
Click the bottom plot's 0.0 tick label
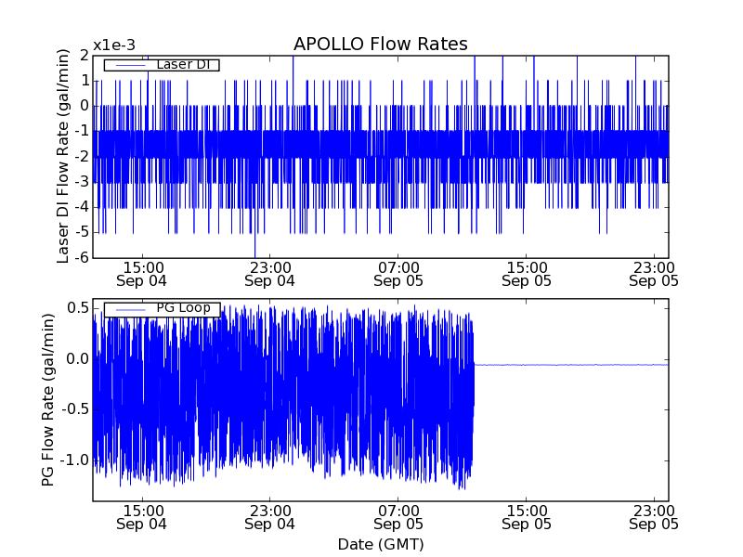(x=78, y=359)
